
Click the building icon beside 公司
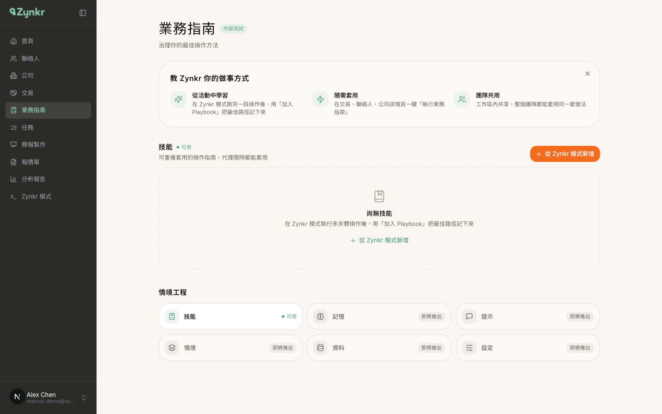[x=14, y=75]
